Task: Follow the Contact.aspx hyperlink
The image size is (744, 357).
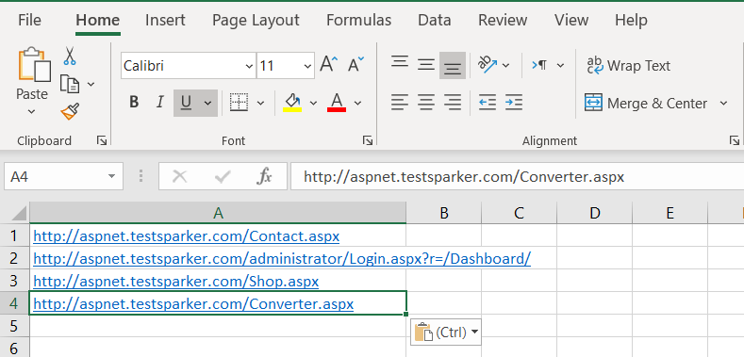Action: coord(187,236)
